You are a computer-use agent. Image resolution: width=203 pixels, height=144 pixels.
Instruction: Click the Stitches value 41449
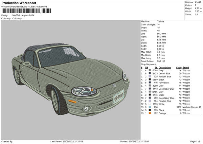198,2
